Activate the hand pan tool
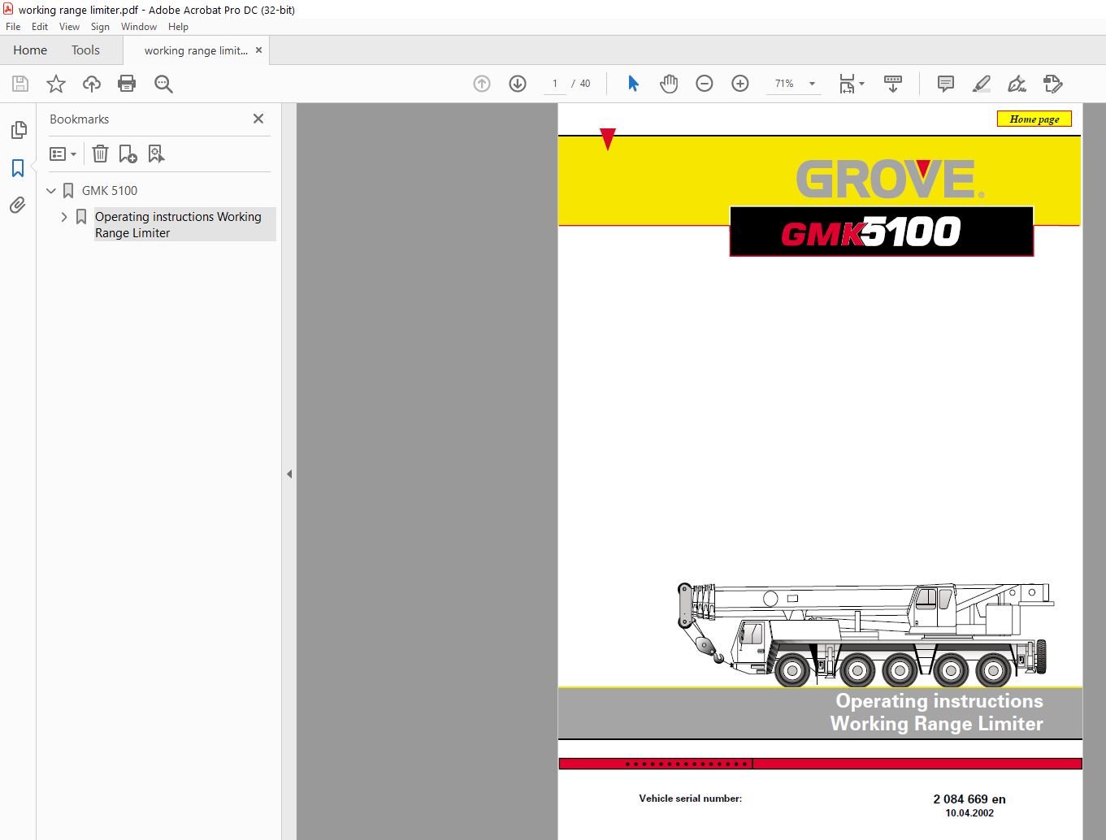 point(669,84)
